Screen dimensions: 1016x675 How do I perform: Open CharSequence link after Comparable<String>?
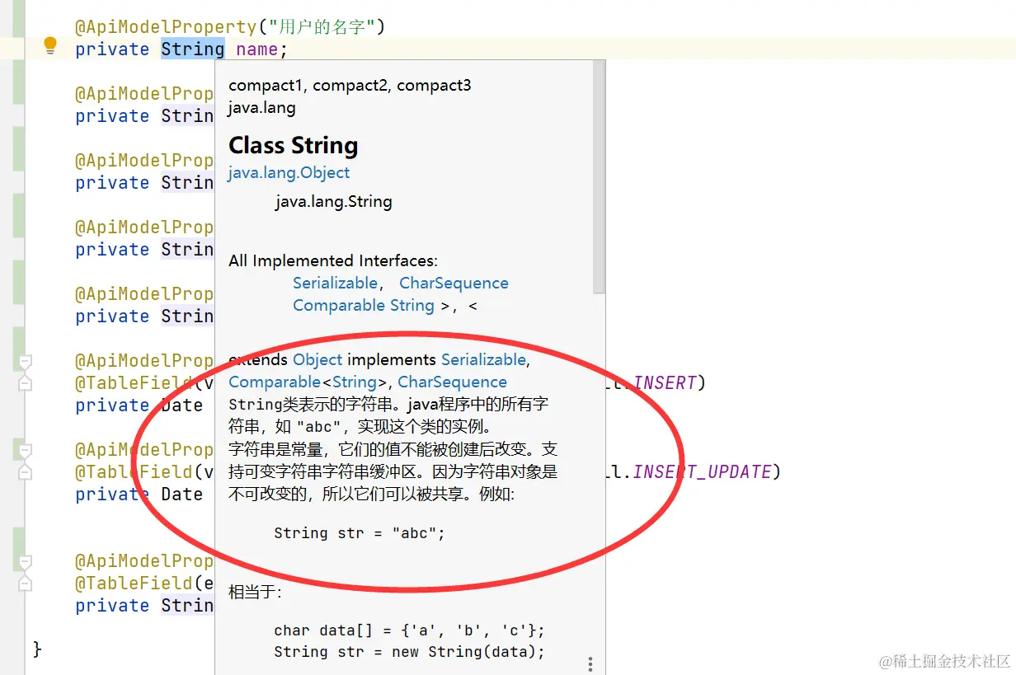453,382
